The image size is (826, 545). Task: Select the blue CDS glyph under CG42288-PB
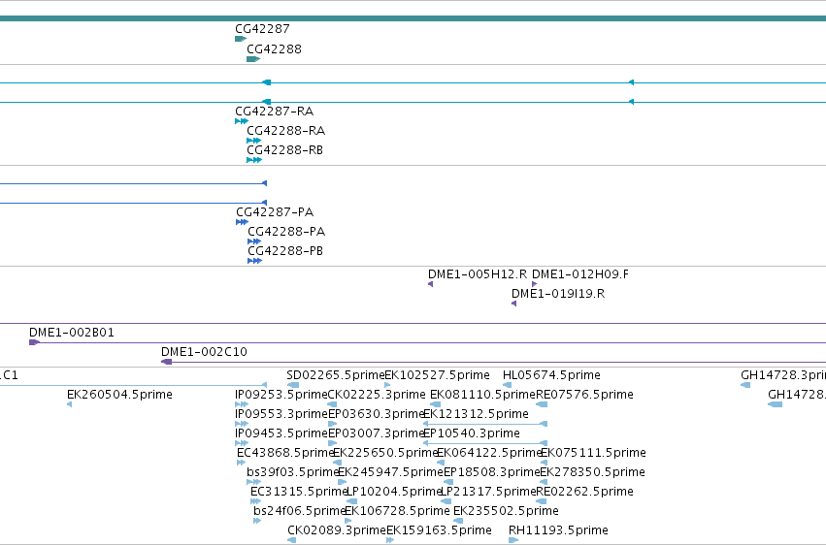tap(255, 261)
